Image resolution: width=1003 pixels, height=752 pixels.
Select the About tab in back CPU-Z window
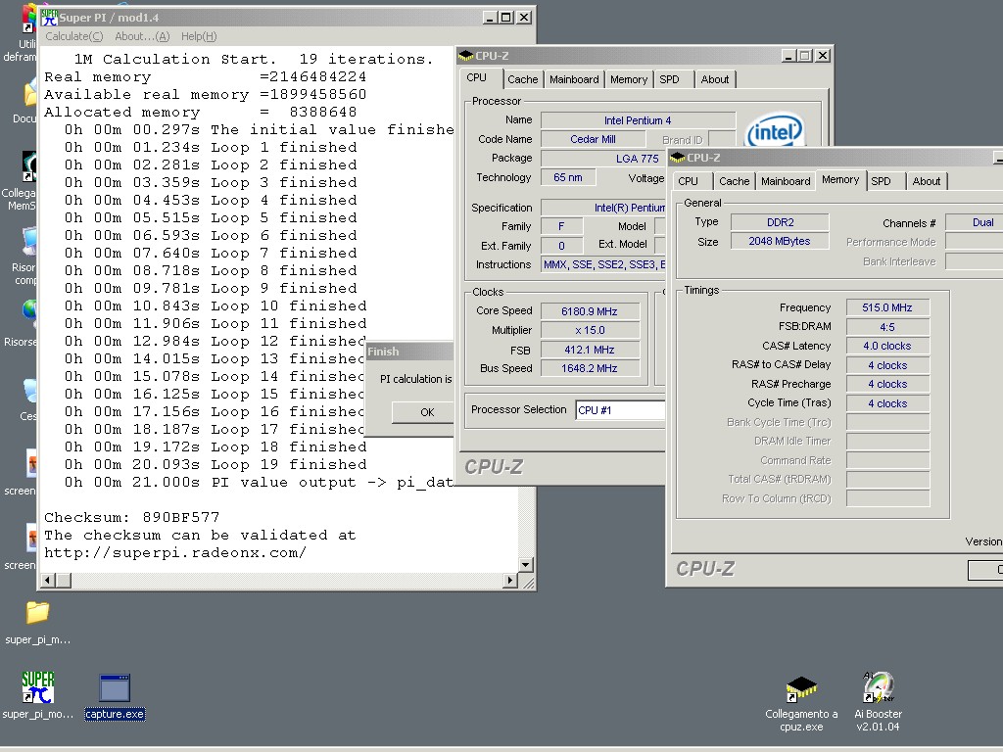coord(714,79)
